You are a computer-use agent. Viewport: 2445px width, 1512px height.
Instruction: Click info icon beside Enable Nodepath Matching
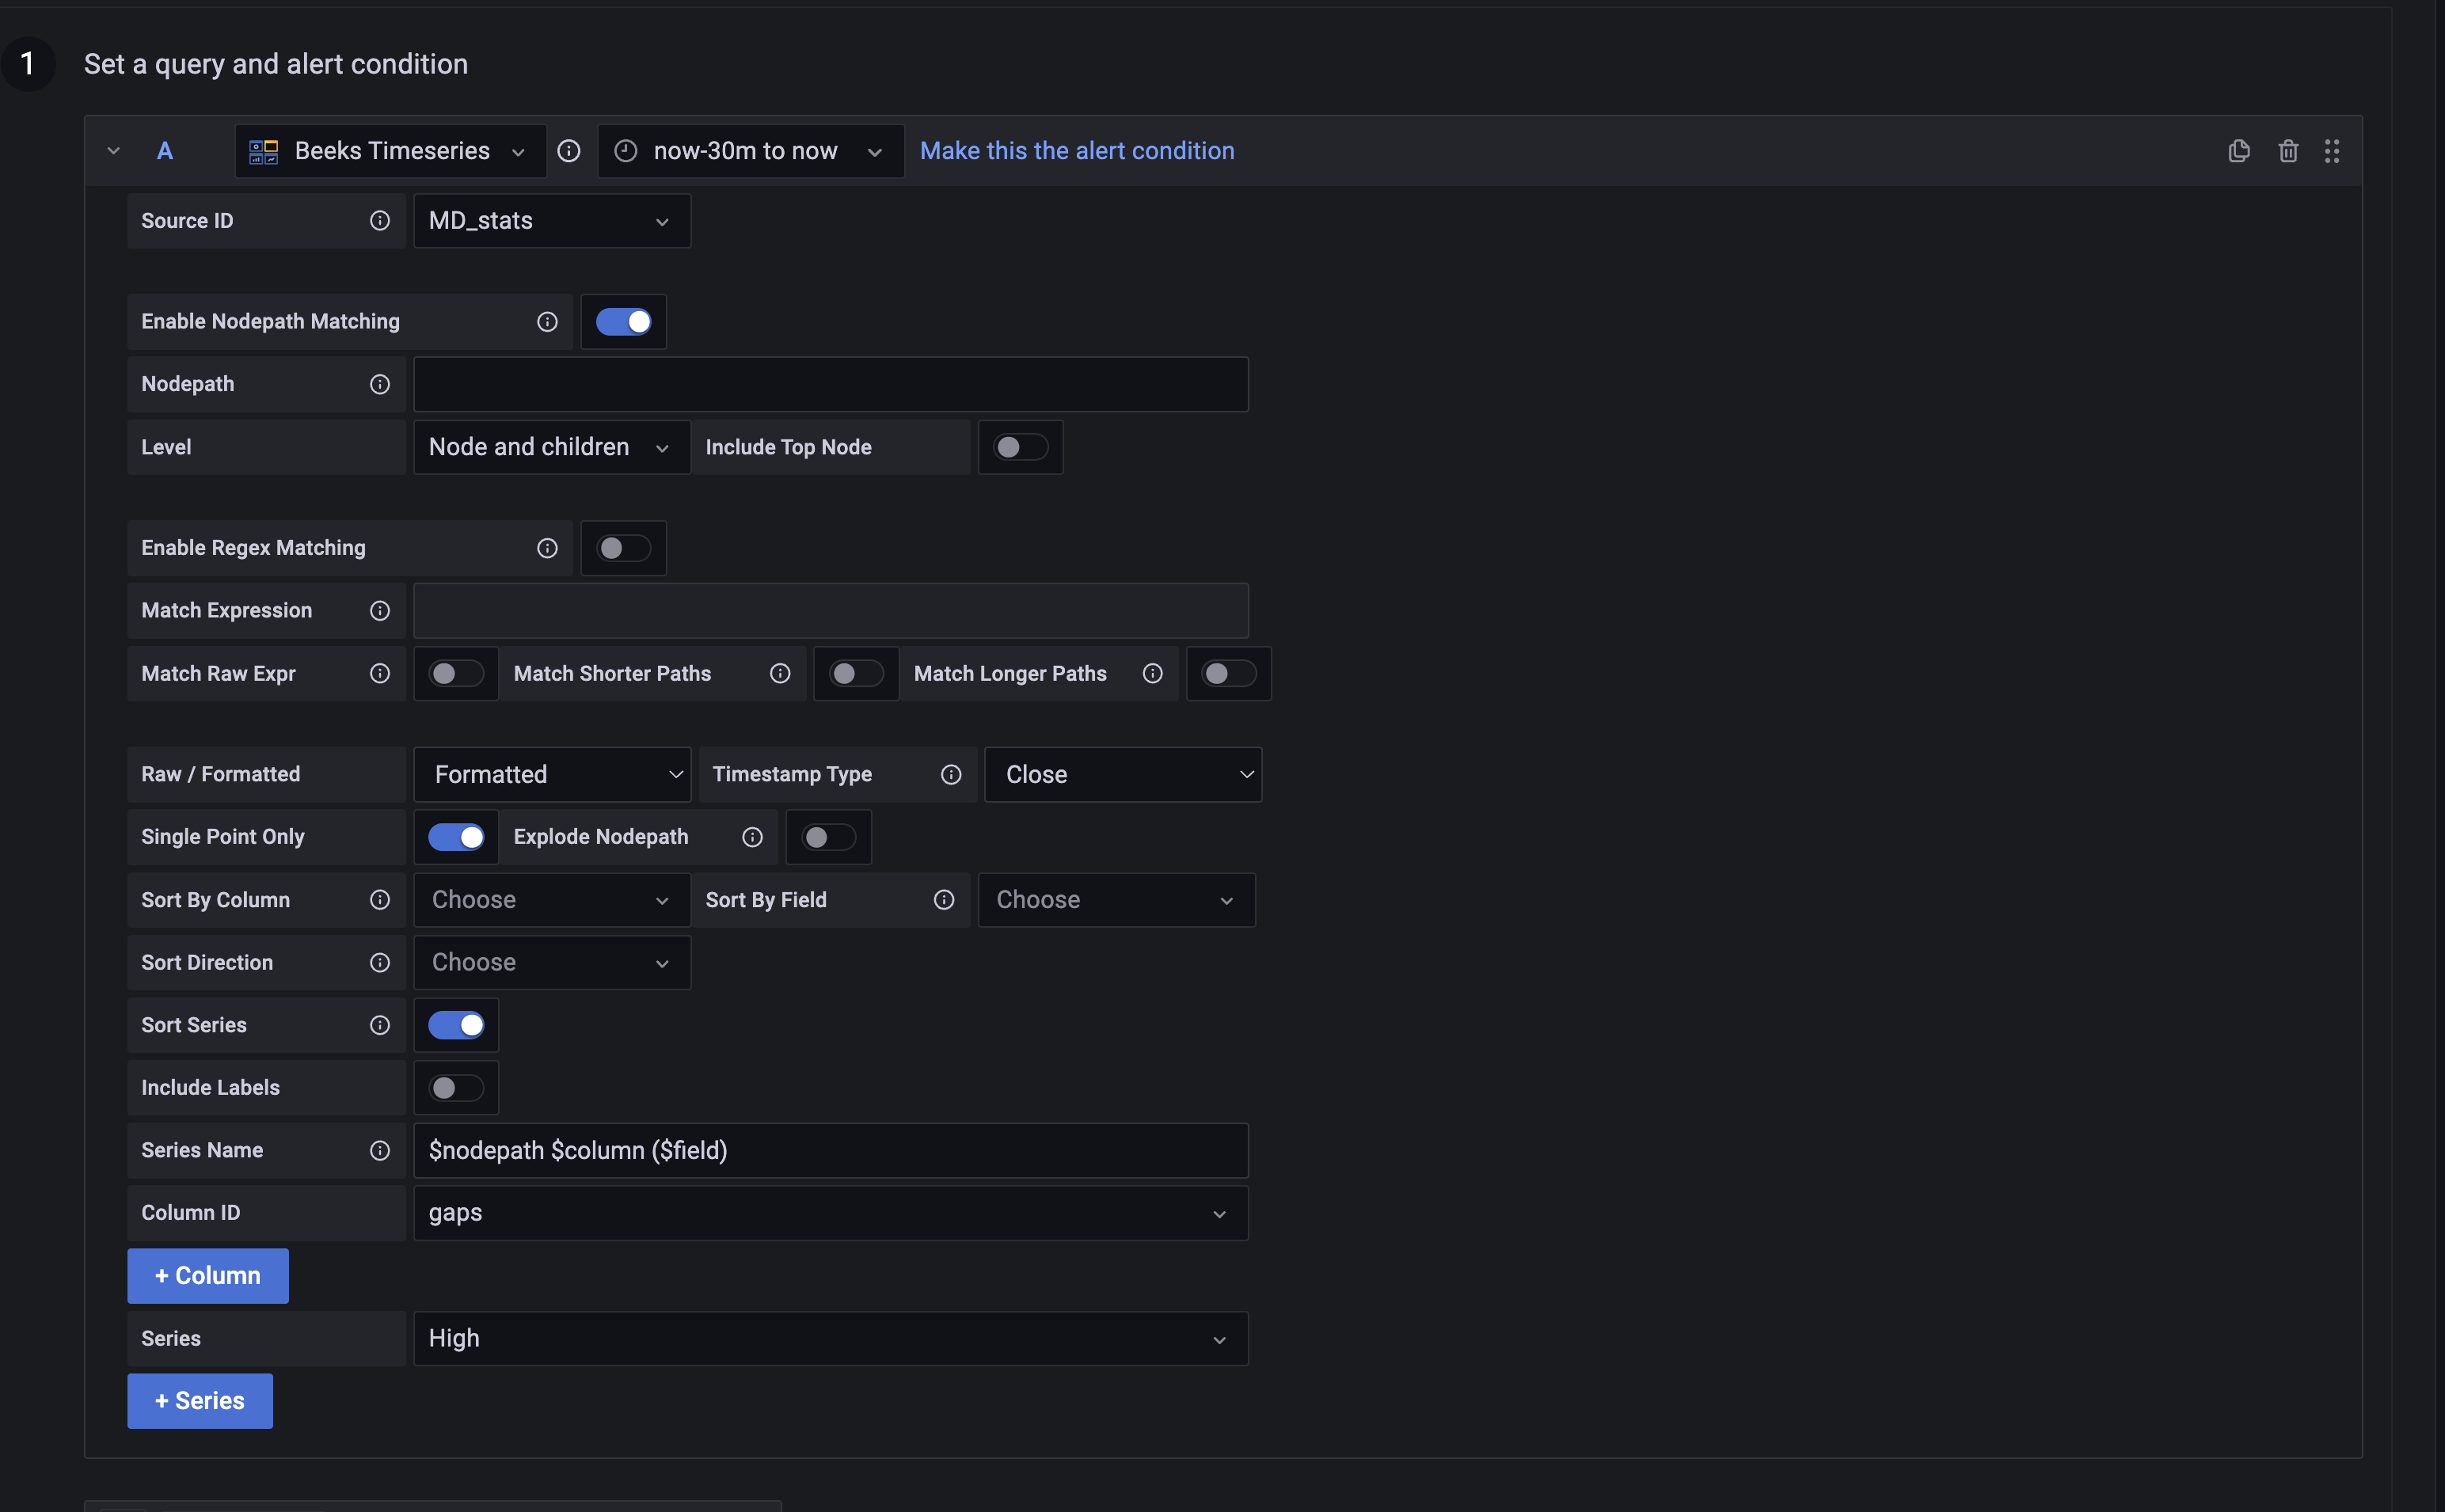(547, 322)
